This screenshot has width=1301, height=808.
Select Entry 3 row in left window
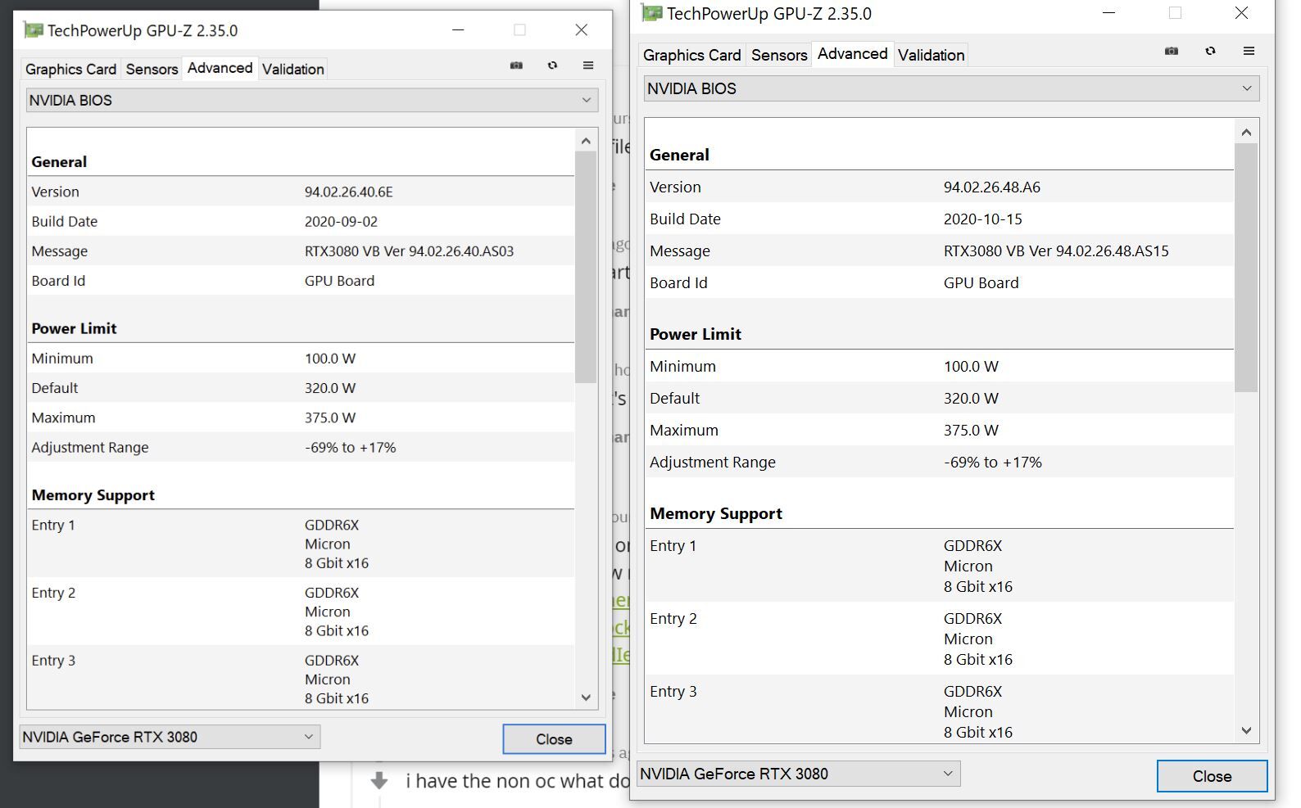pyautogui.click(x=301, y=679)
